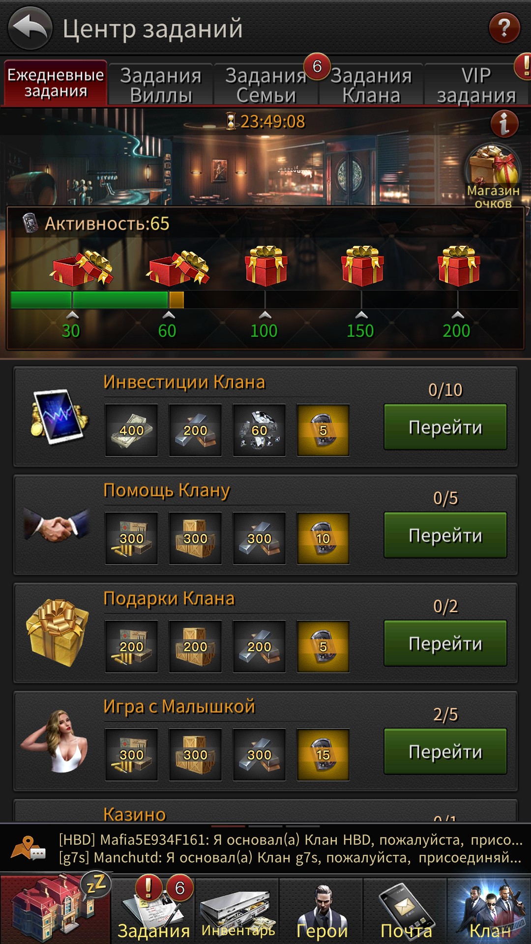The image size is (531, 944).
Task: View the 400 cash reward item
Action: pyautogui.click(x=131, y=430)
